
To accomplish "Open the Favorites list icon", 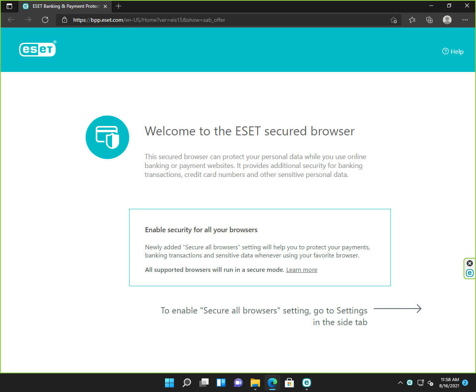I will tap(412, 20).
